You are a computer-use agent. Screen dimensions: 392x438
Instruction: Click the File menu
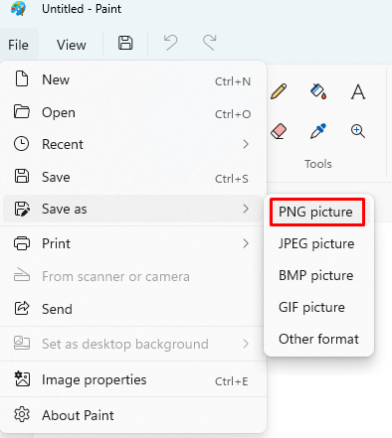click(19, 45)
